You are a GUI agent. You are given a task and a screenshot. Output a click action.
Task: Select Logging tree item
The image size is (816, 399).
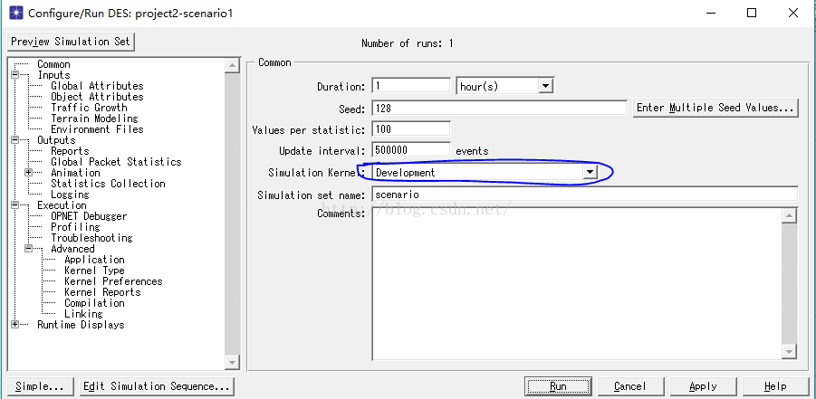pos(70,195)
